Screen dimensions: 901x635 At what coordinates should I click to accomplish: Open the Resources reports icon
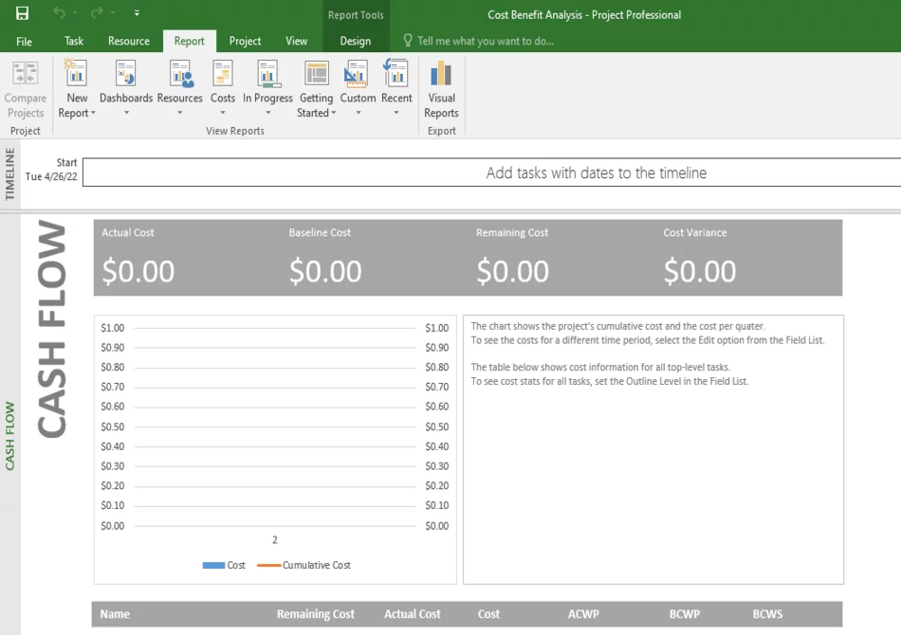179,74
